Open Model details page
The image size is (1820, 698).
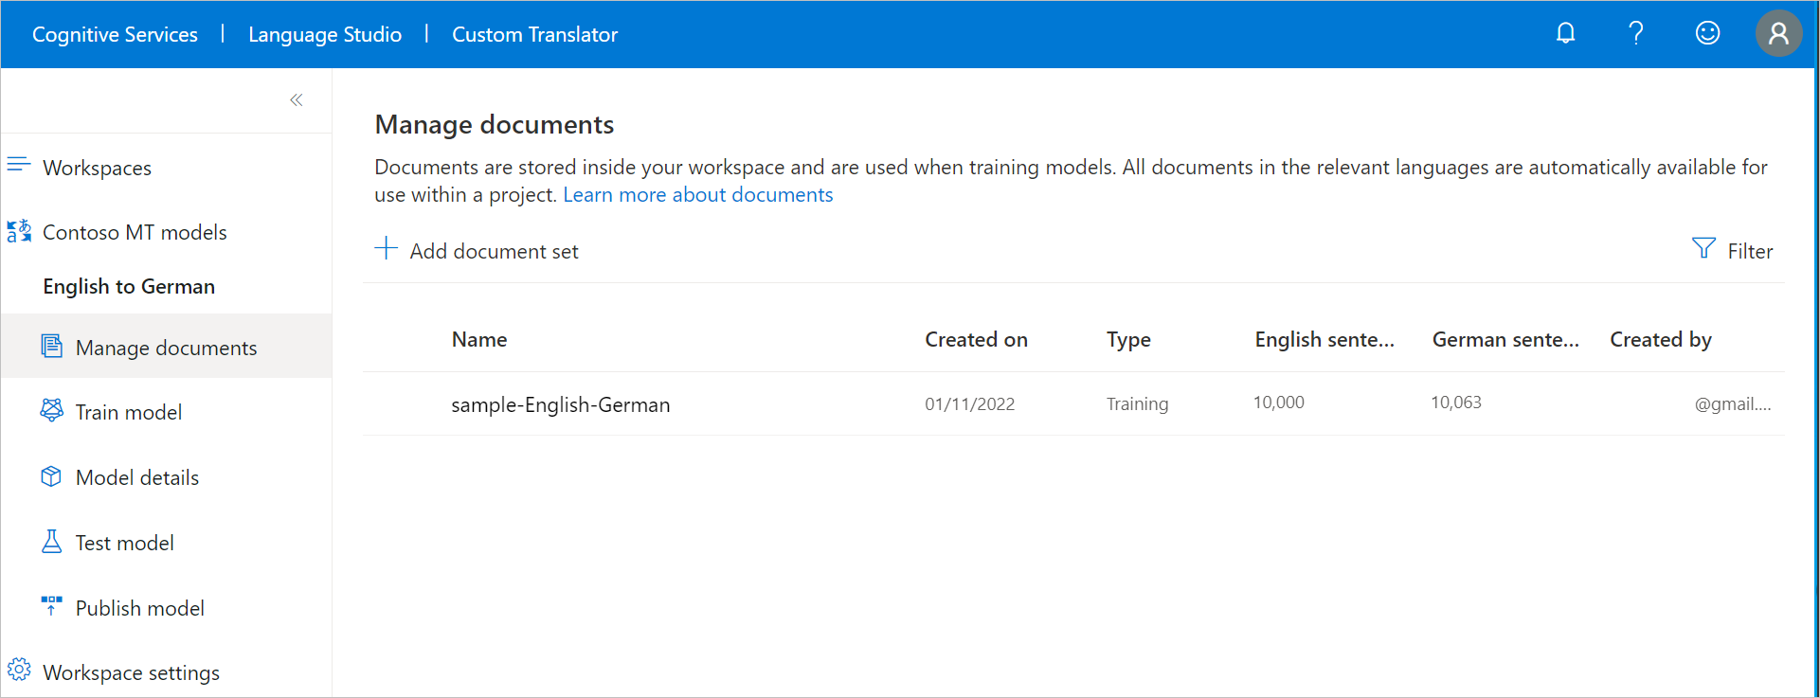pyautogui.click(x=137, y=477)
